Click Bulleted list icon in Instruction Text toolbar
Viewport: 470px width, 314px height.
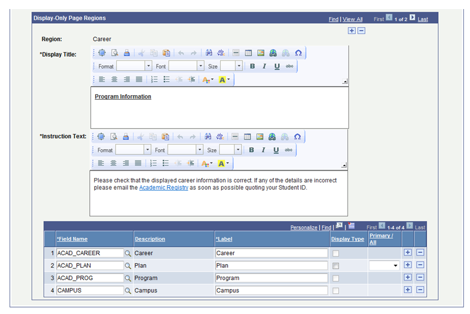(x=165, y=163)
